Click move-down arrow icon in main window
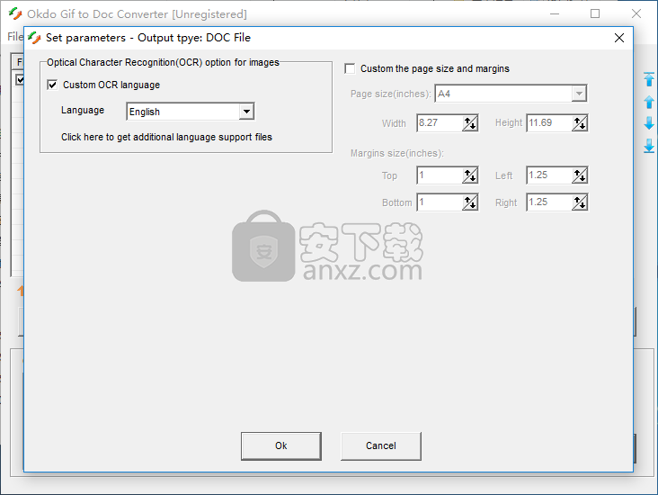 point(649,123)
